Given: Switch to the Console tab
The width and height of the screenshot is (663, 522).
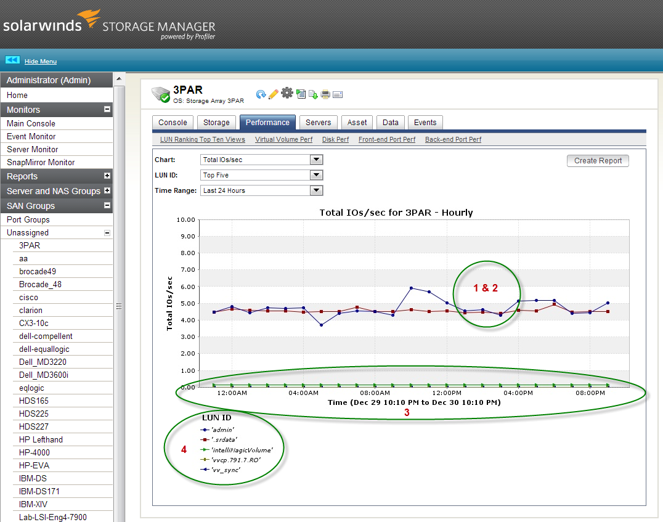Looking at the screenshot, I should coord(173,122).
